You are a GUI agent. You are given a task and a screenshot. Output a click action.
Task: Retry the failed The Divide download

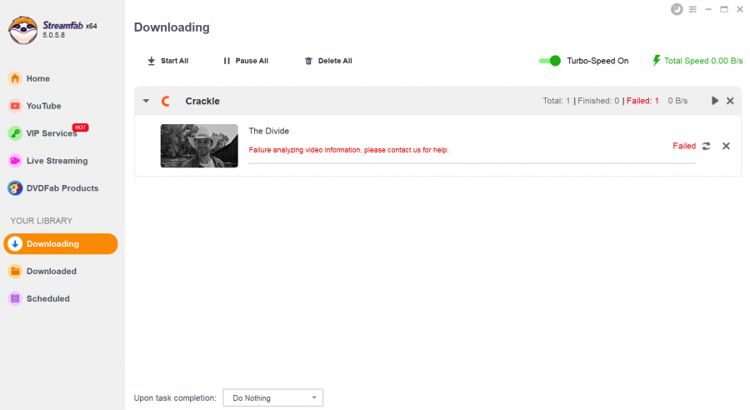[706, 146]
